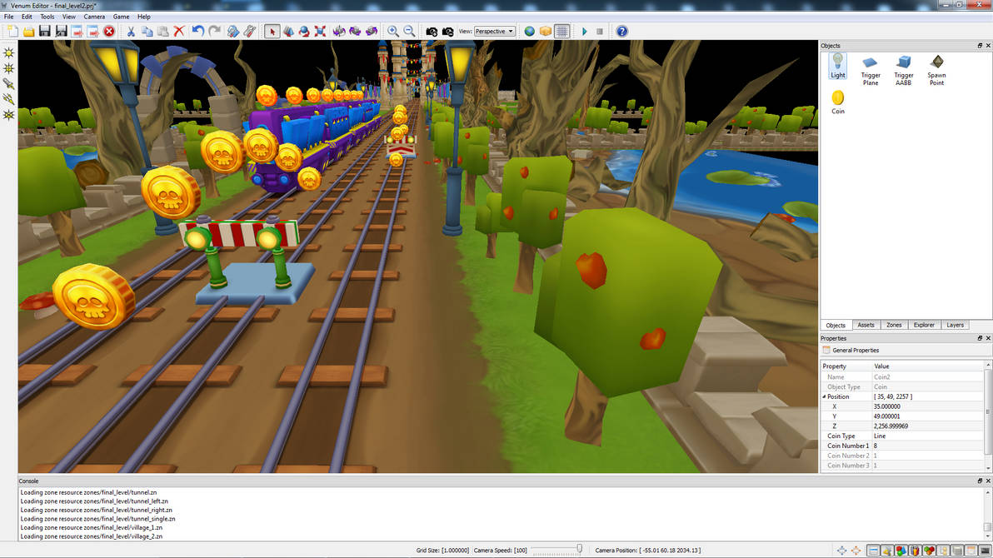This screenshot has height=558, width=993.
Task: Click console line mentioning village_2.zn
Action: (91, 536)
